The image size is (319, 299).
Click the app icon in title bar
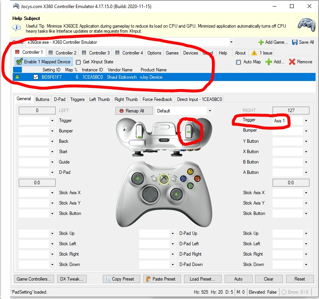pyautogui.click(x=16, y=6)
